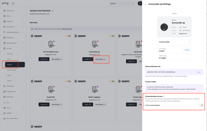The height and width of the screenshot is (131, 207).
Task: Collapse the IoT Hub sidebar section
Action: (x=23, y=48)
